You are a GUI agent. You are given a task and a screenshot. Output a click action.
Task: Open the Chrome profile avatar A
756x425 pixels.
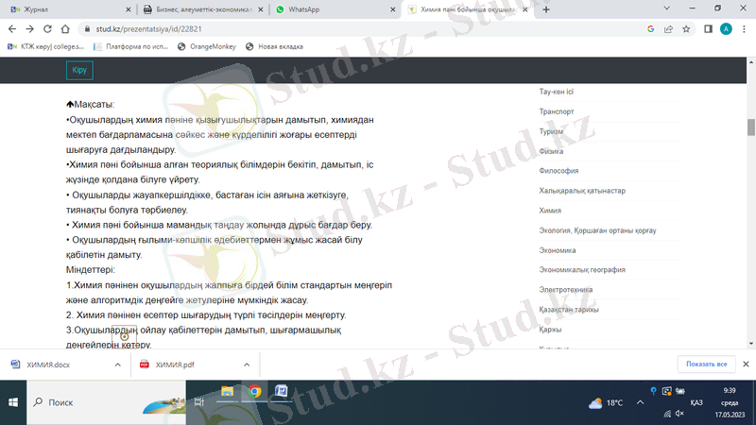point(726,29)
